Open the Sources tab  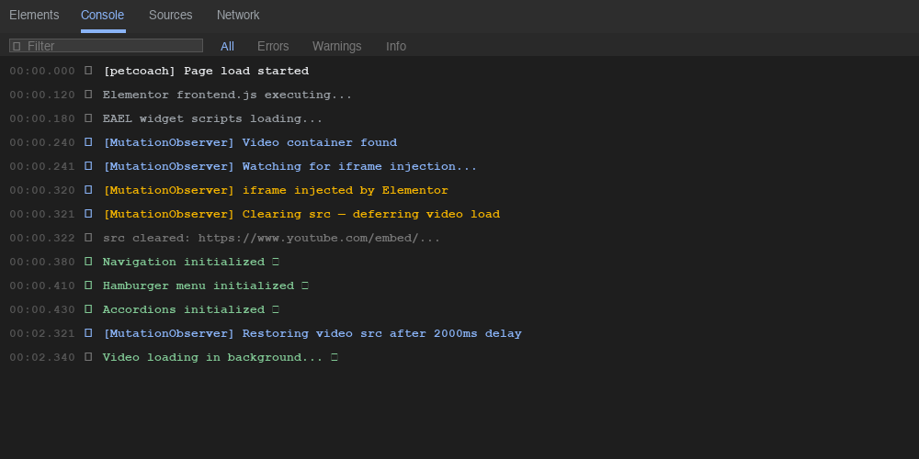coord(171,16)
